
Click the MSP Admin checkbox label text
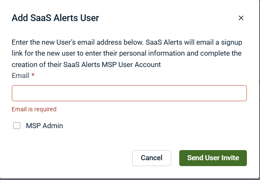[x=44, y=126]
